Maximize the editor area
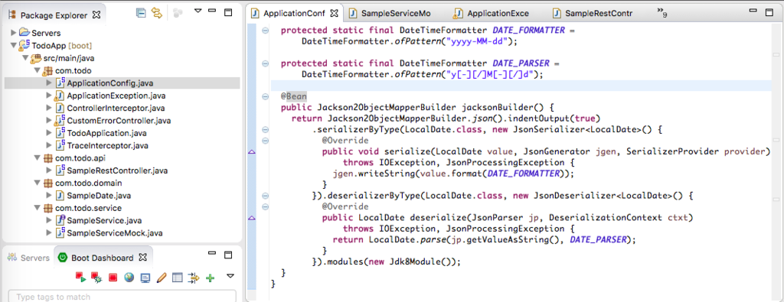Screen dimensions: 784x302 click(770, 11)
